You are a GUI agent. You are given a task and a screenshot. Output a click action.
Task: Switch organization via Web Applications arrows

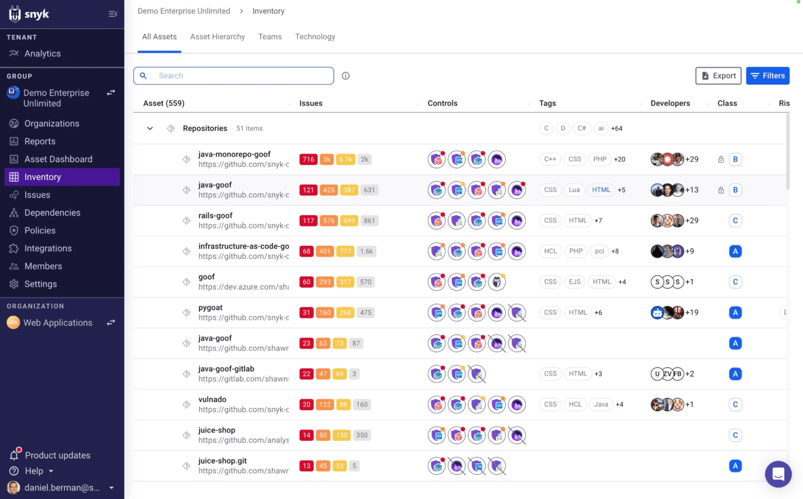click(111, 323)
